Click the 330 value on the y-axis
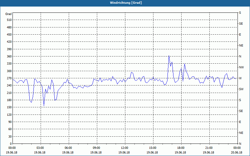 9,64
